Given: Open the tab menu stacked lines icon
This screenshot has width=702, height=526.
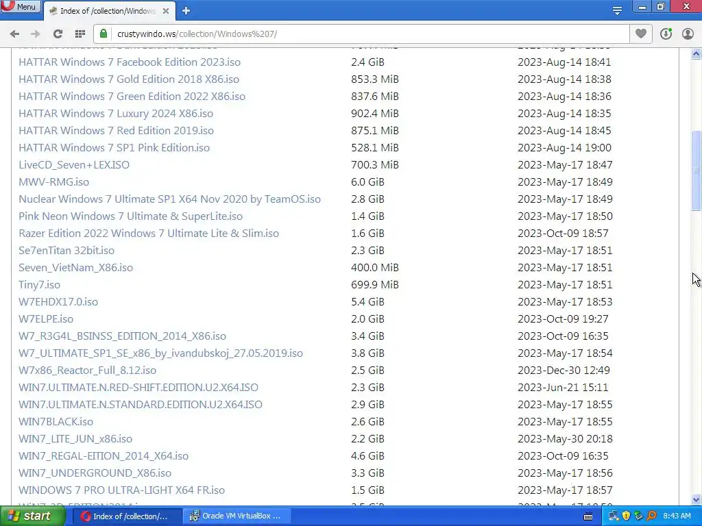Looking at the screenshot, I should tap(617, 10).
